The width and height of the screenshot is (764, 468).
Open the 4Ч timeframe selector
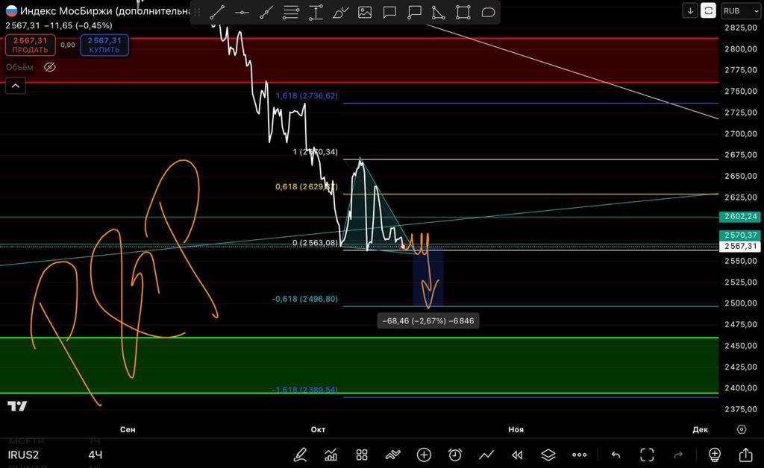(x=95, y=455)
